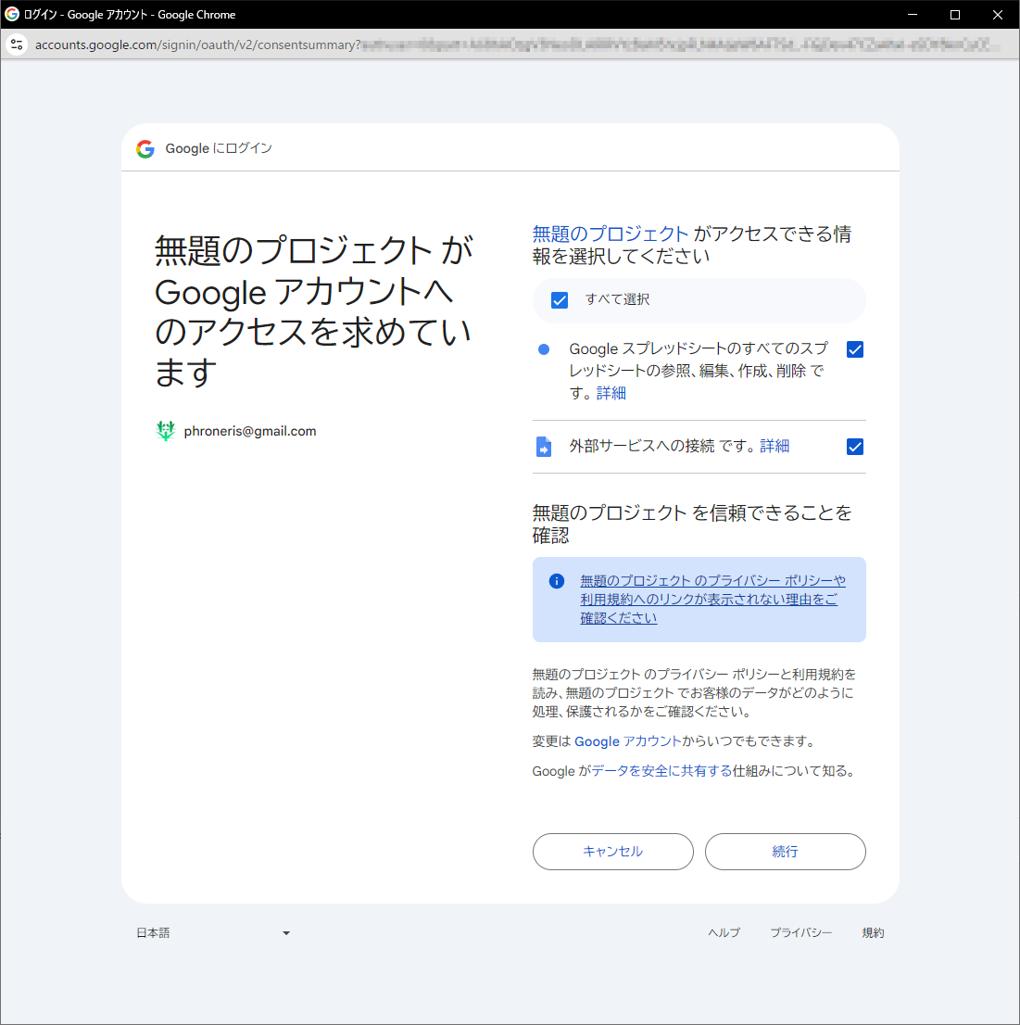The height and width of the screenshot is (1025, 1020).
Task: Open the 規約 footer link
Action: pos(873,933)
